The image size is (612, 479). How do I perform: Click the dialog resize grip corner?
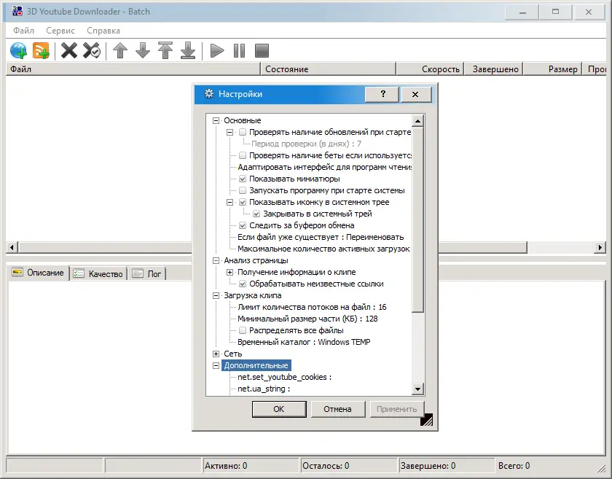coord(427,420)
